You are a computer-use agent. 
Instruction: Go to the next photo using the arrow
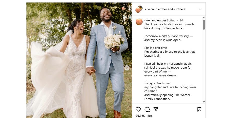point(127,68)
